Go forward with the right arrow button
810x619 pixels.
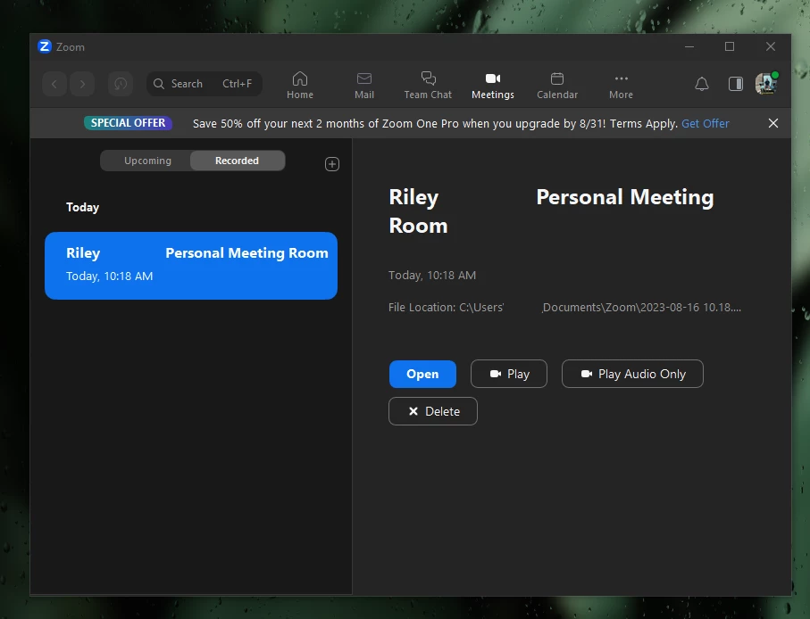[82, 84]
